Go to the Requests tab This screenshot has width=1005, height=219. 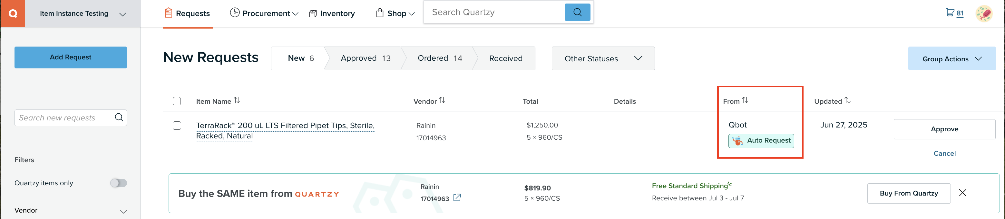tap(187, 13)
